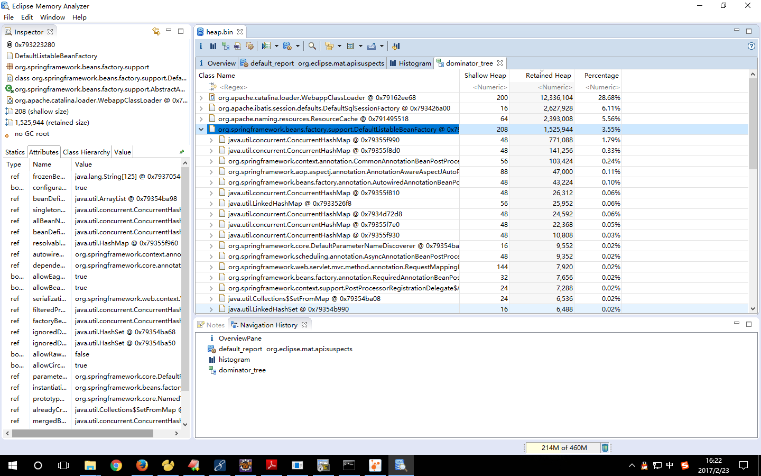This screenshot has height=476, width=761.
Task: Open histogram entry in Navigation History
Action: [234, 360]
